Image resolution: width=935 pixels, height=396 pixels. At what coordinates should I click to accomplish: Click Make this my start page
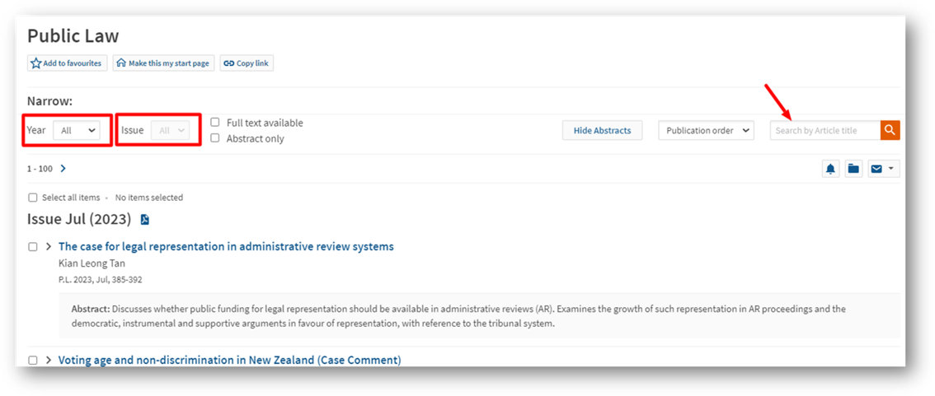pos(163,63)
